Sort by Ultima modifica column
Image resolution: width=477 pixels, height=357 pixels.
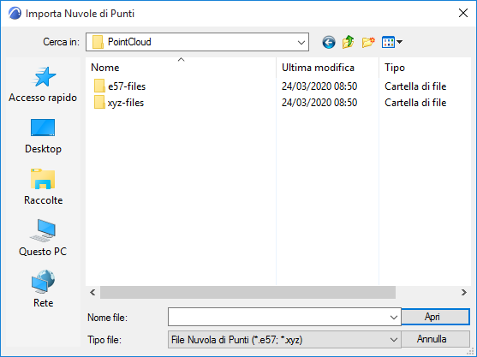pyautogui.click(x=328, y=67)
